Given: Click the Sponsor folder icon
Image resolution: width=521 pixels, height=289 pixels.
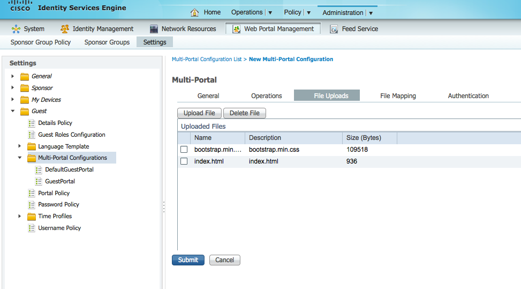Looking at the screenshot, I should 24,88.
